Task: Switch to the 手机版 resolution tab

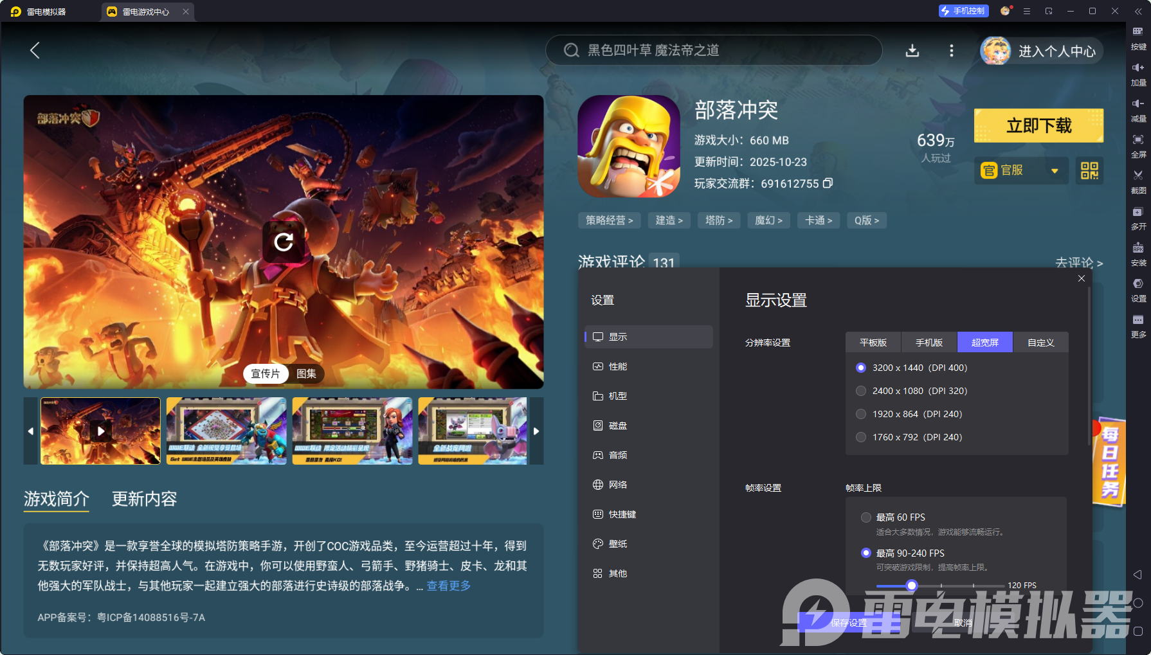Action: tap(929, 343)
